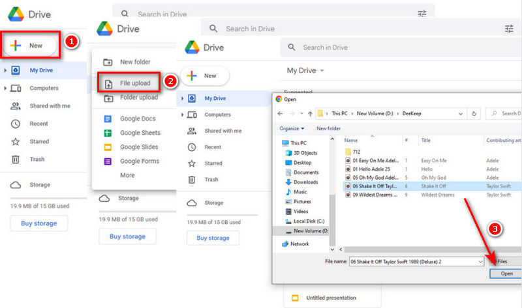Open the File name history dropdown arrow
The height and width of the screenshot is (308, 522).
480,262
